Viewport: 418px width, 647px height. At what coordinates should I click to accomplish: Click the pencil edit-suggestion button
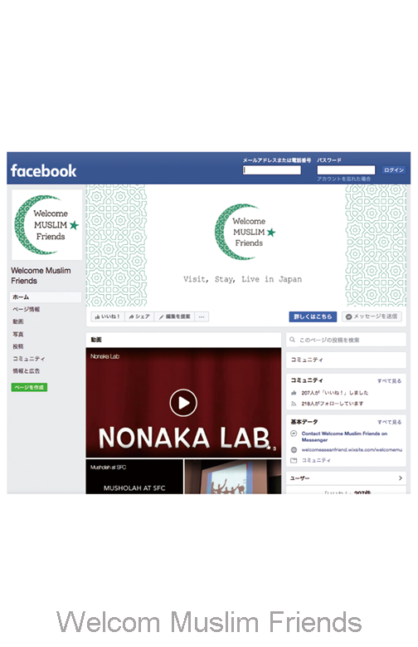[x=174, y=316]
